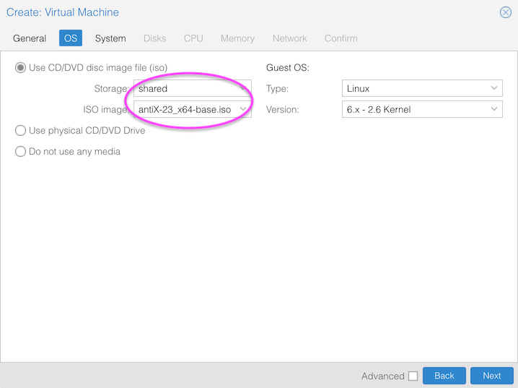Expand the guest OS Type dropdown
The width and height of the screenshot is (518, 388).
(494, 89)
